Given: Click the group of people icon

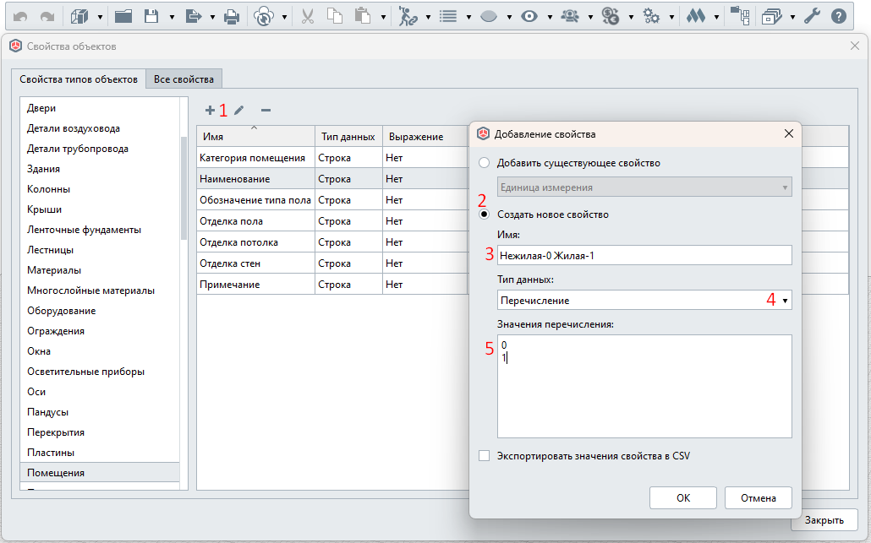Looking at the screenshot, I should tap(570, 17).
